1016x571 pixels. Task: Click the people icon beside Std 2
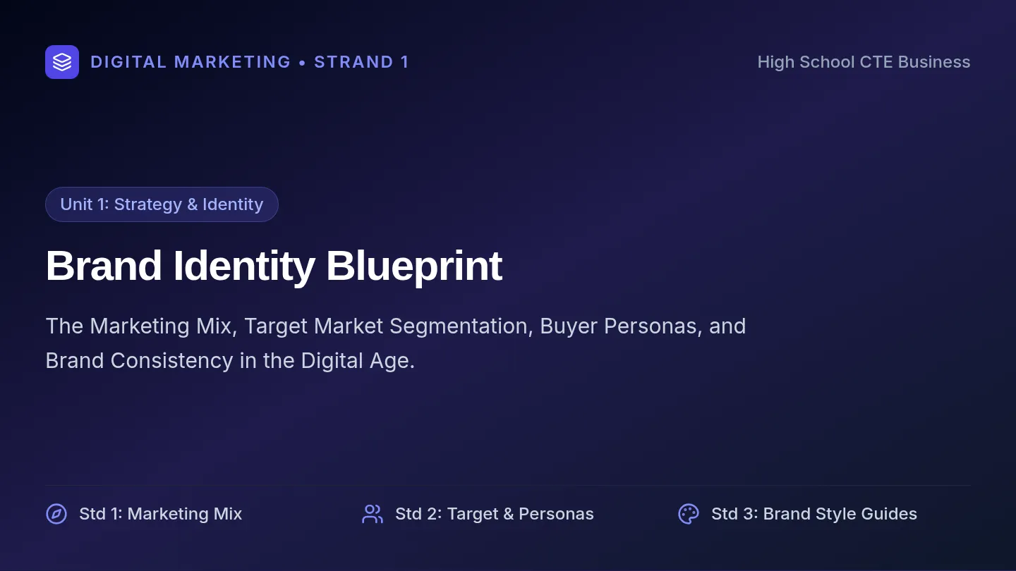tap(373, 514)
